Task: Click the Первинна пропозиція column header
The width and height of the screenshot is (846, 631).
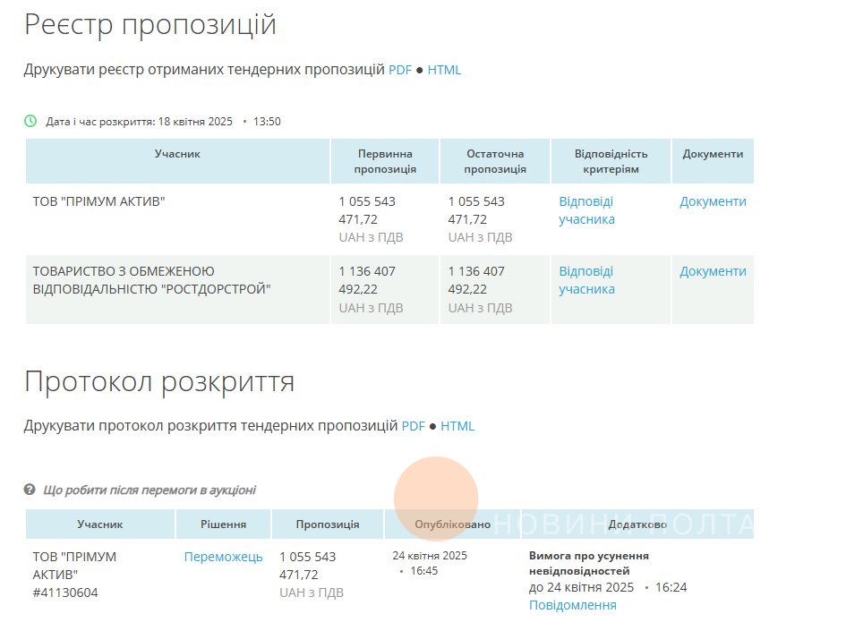Action: click(385, 161)
